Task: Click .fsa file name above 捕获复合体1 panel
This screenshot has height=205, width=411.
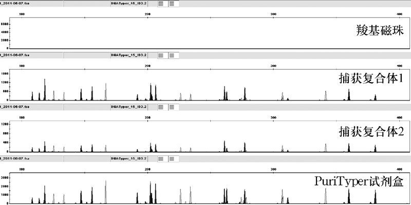Action: (x=15, y=55)
